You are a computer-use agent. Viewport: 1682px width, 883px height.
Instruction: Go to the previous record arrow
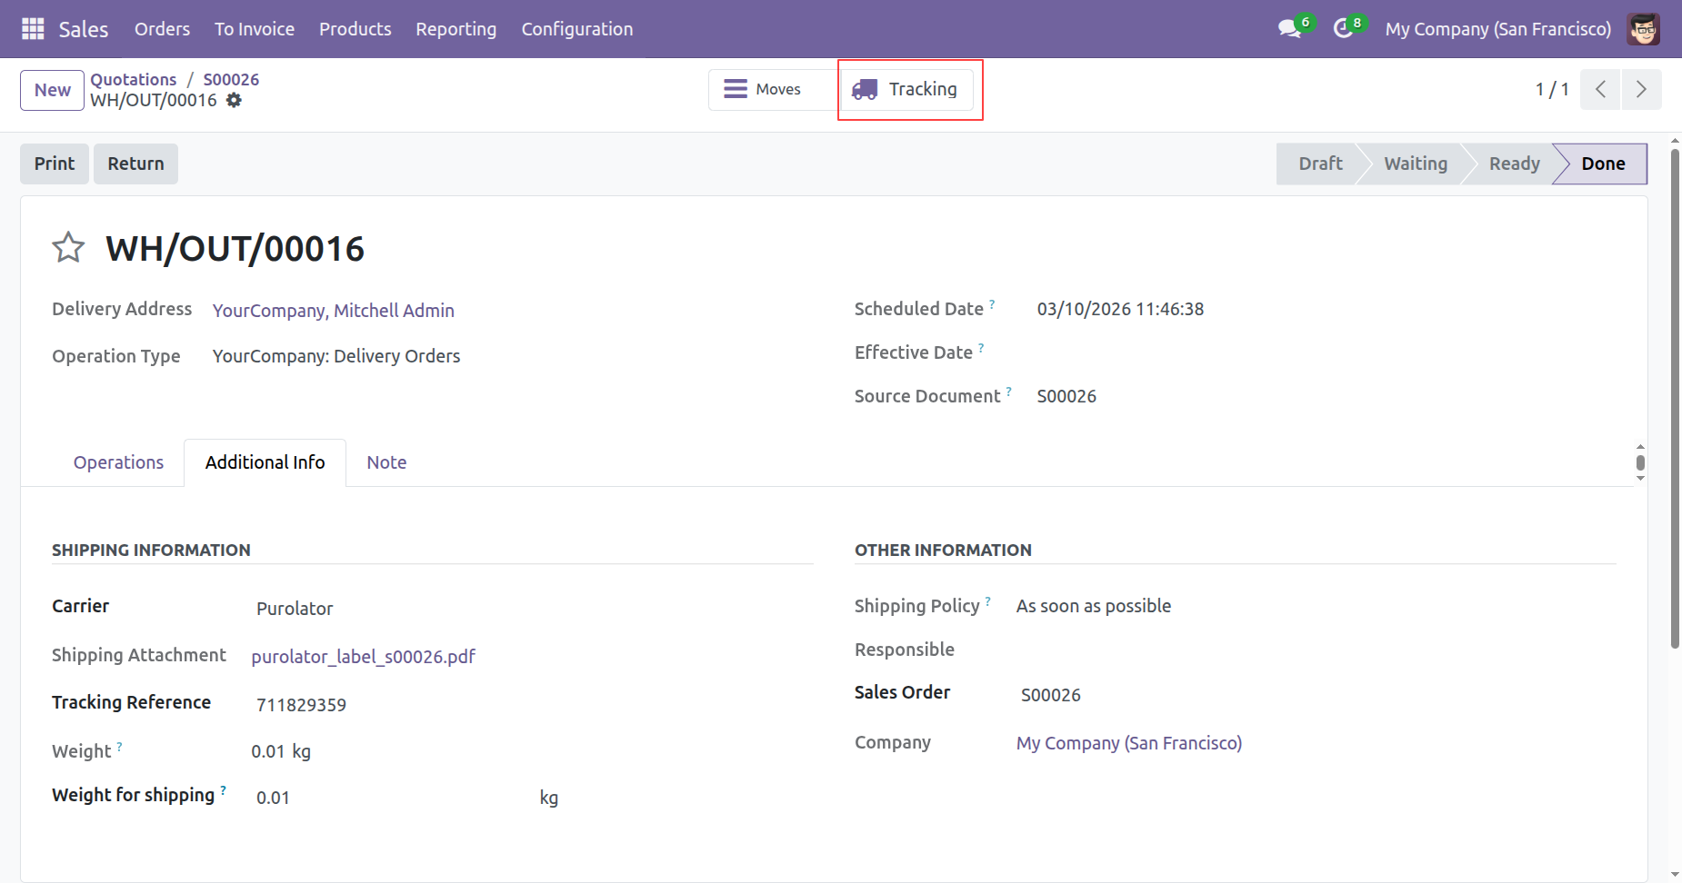pyautogui.click(x=1600, y=89)
